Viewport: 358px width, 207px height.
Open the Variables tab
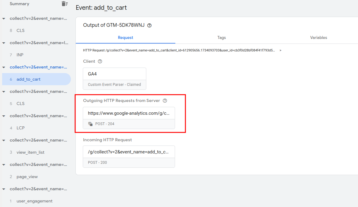[318, 38]
